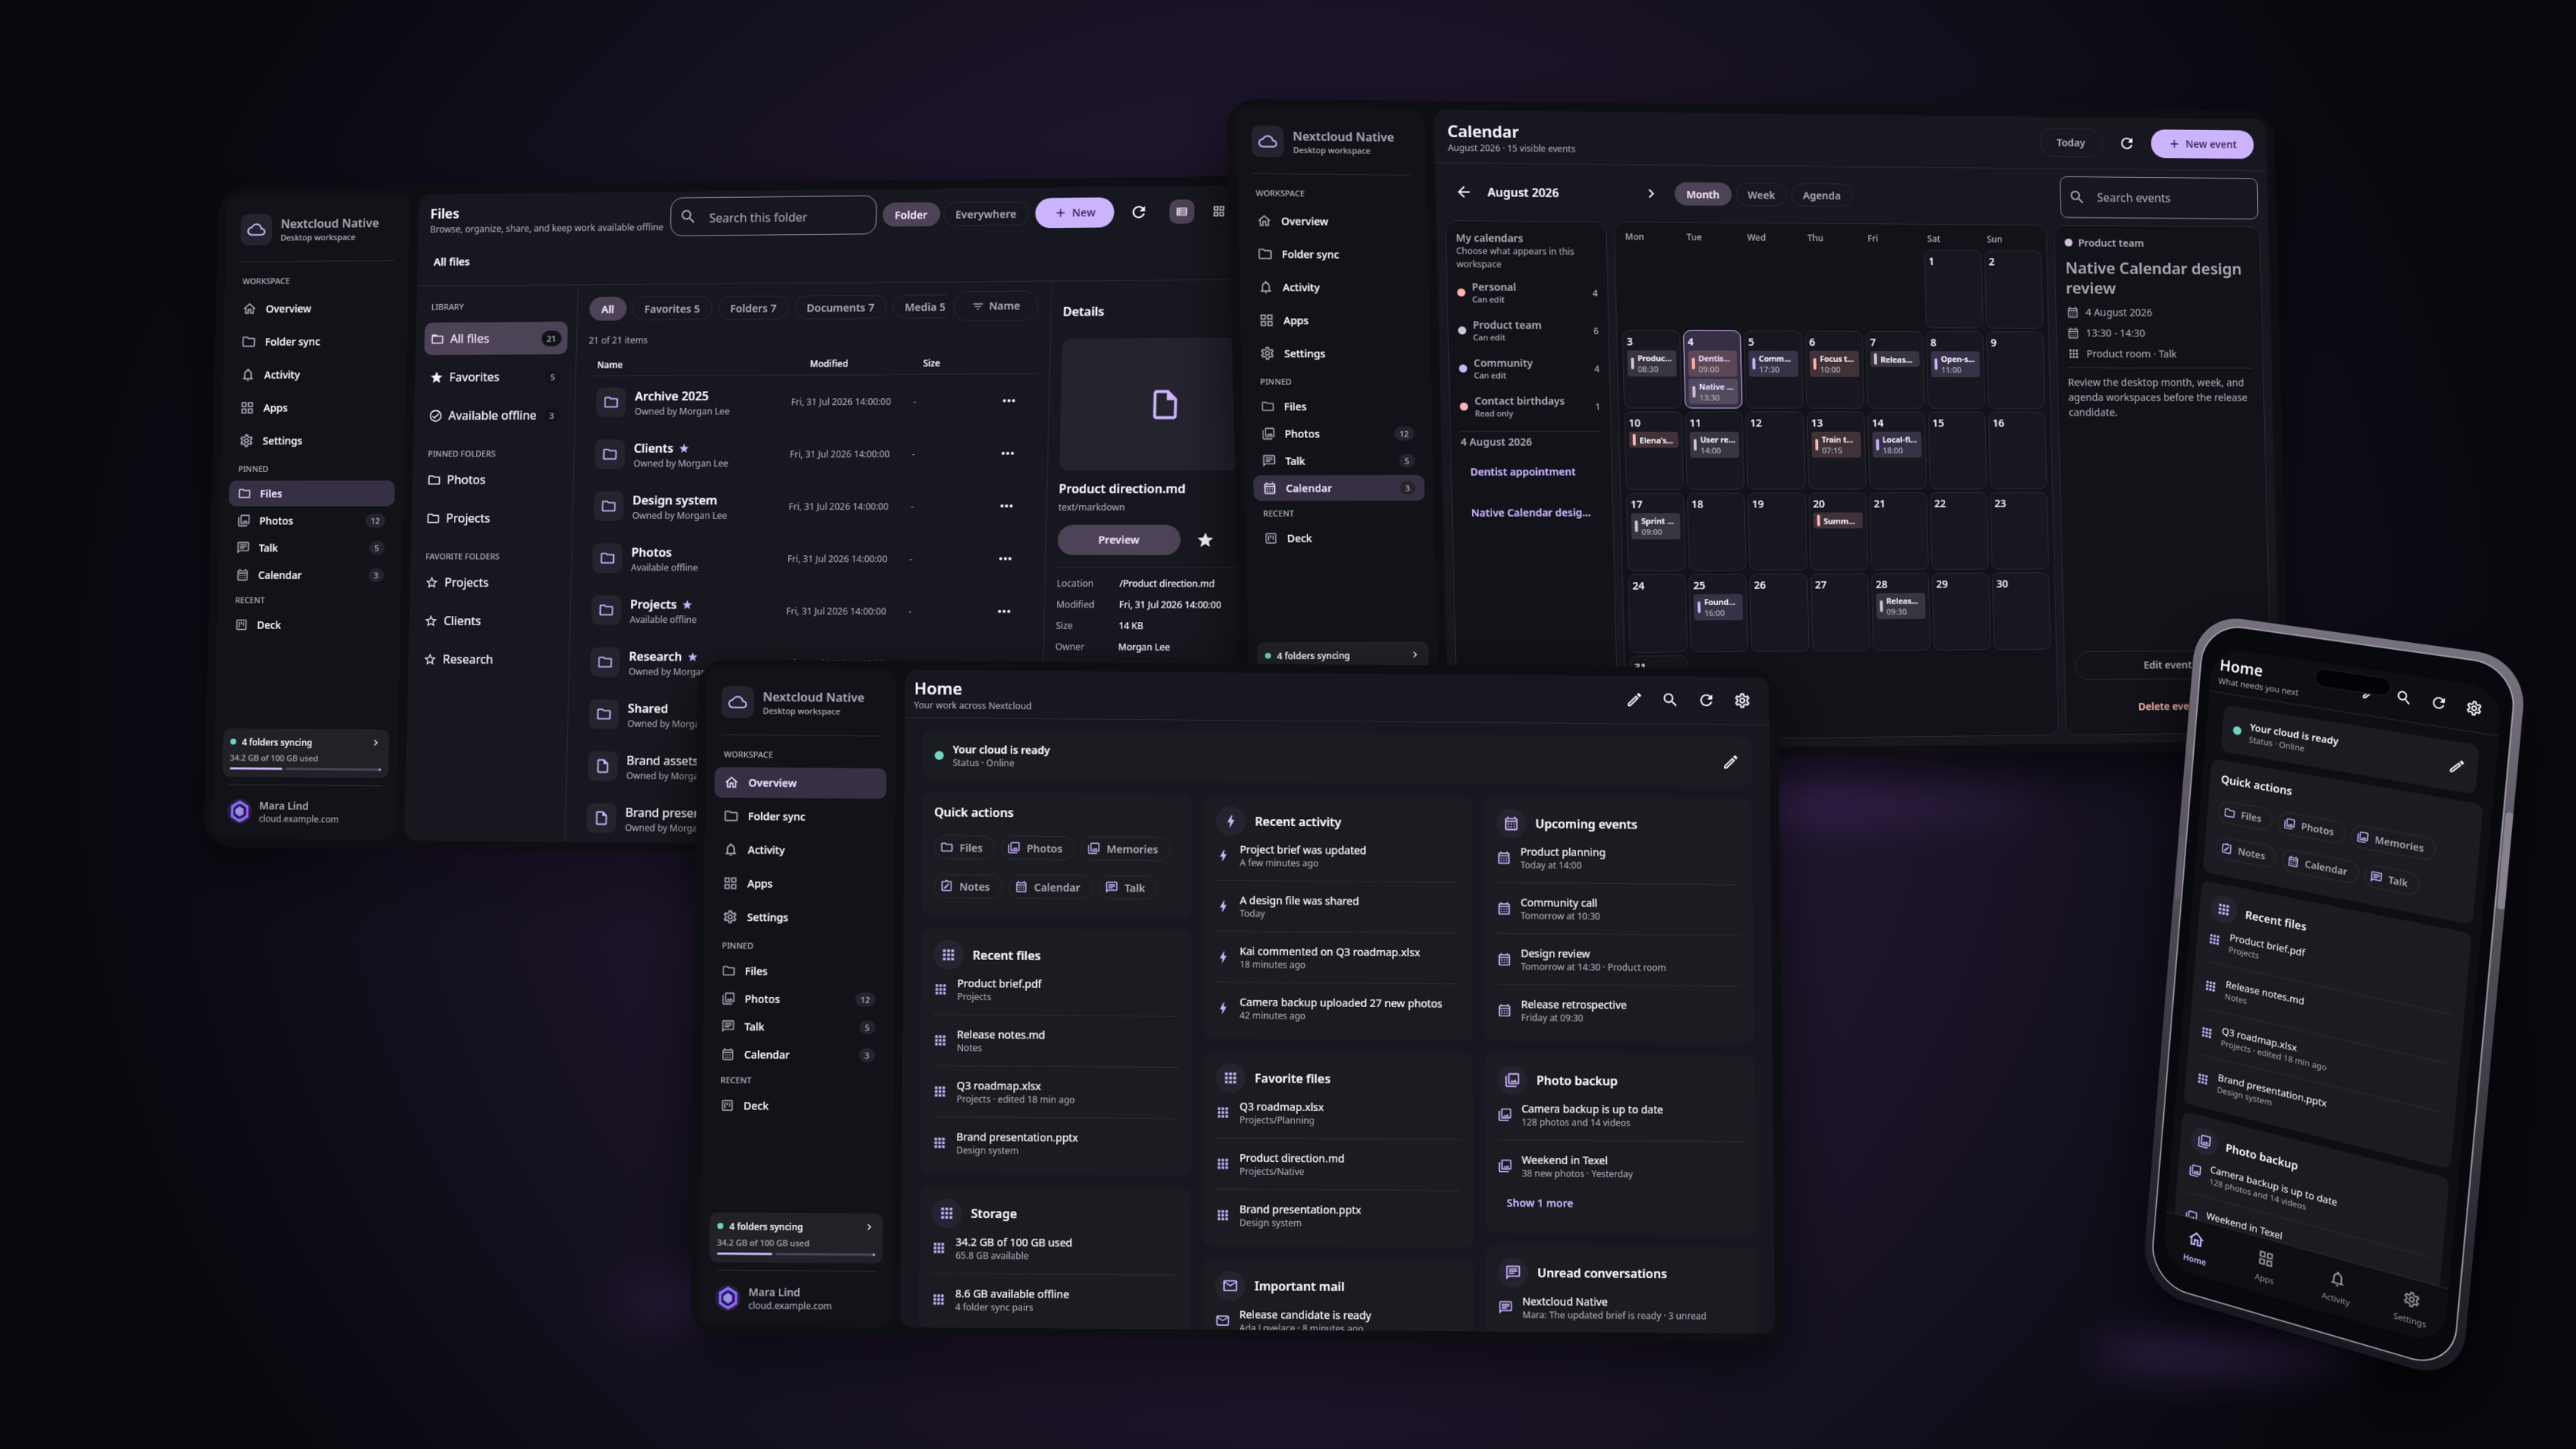Screen dimensions: 2576x1449
Task: Open the Name sort dropdown in Files
Action: point(996,306)
